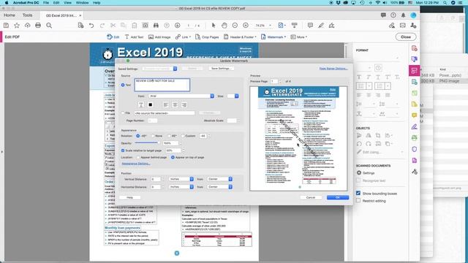This screenshot has width=468, height=263.
Task: Click the Settings gear under Scanned Documents
Action: tap(359, 173)
